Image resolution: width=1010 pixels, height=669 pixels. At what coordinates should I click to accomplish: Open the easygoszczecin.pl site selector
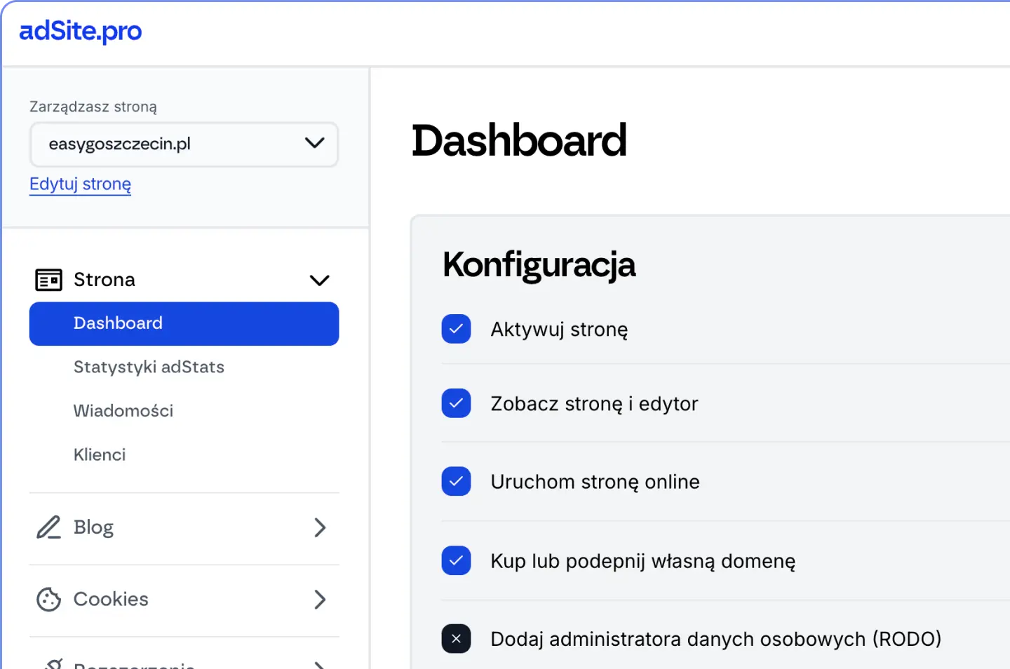pyautogui.click(x=184, y=144)
